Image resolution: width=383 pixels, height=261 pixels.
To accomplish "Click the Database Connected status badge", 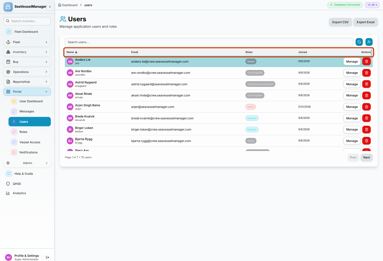I will tap(345, 5).
